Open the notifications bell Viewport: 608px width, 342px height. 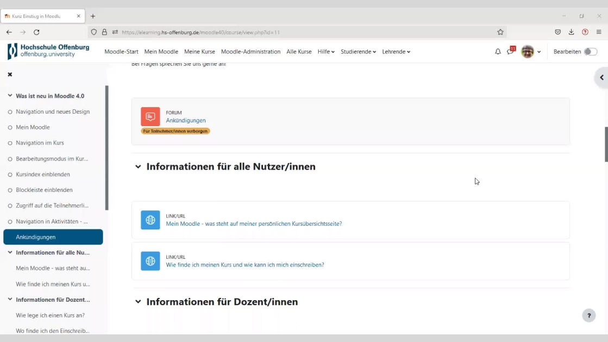click(498, 52)
